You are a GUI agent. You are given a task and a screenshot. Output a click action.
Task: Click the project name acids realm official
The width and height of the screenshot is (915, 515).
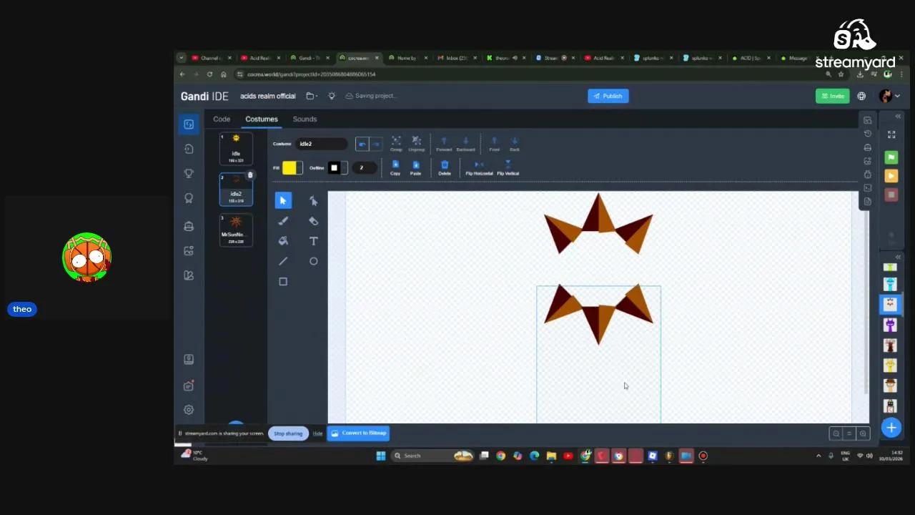pyautogui.click(x=268, y=96)
